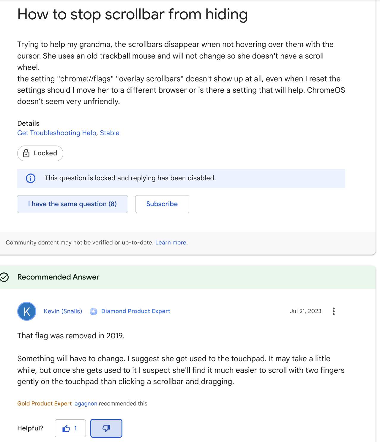Open the Get Troubleshooting Help link
Screen dimensions: 380x442
point(57,133)
